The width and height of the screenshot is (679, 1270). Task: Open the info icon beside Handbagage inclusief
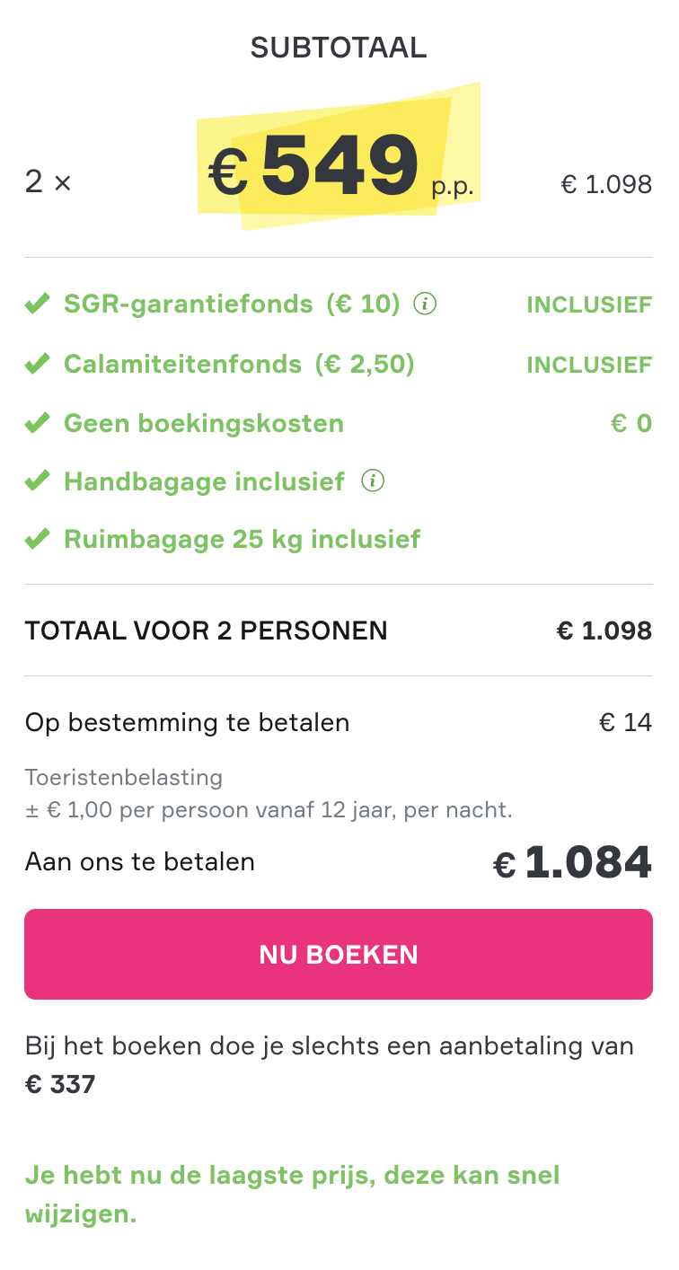pos(373,481)
